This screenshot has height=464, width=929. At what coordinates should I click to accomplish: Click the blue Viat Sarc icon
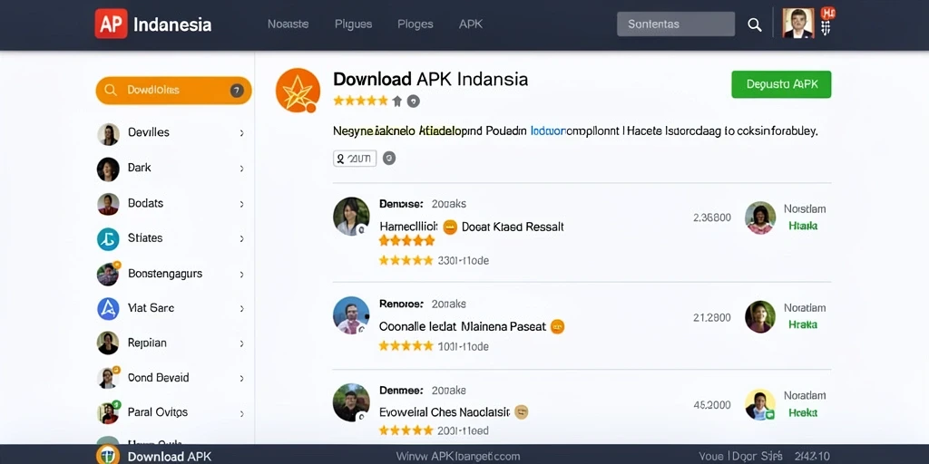coord(109,308)
